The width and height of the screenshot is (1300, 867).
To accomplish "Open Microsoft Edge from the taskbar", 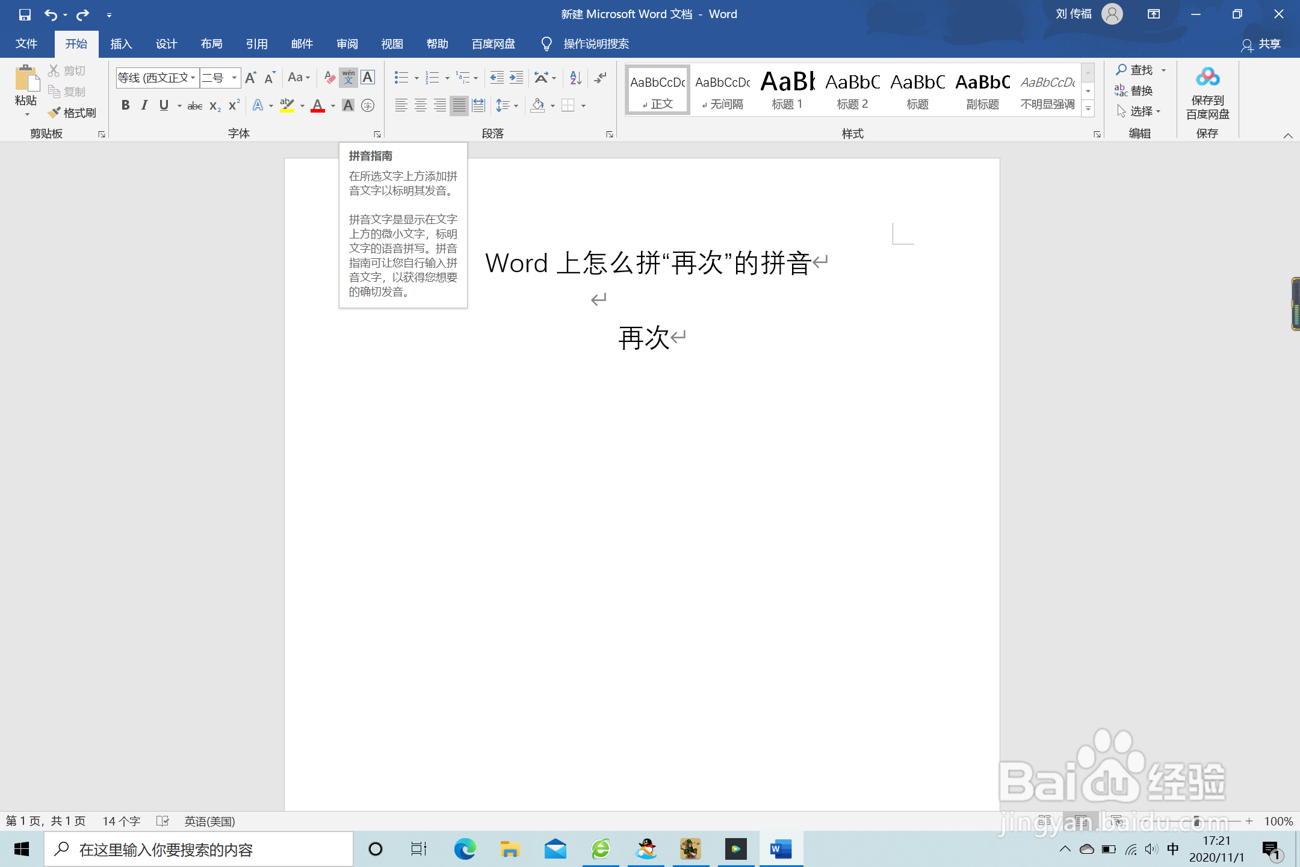I will click(x=465, y=850).
